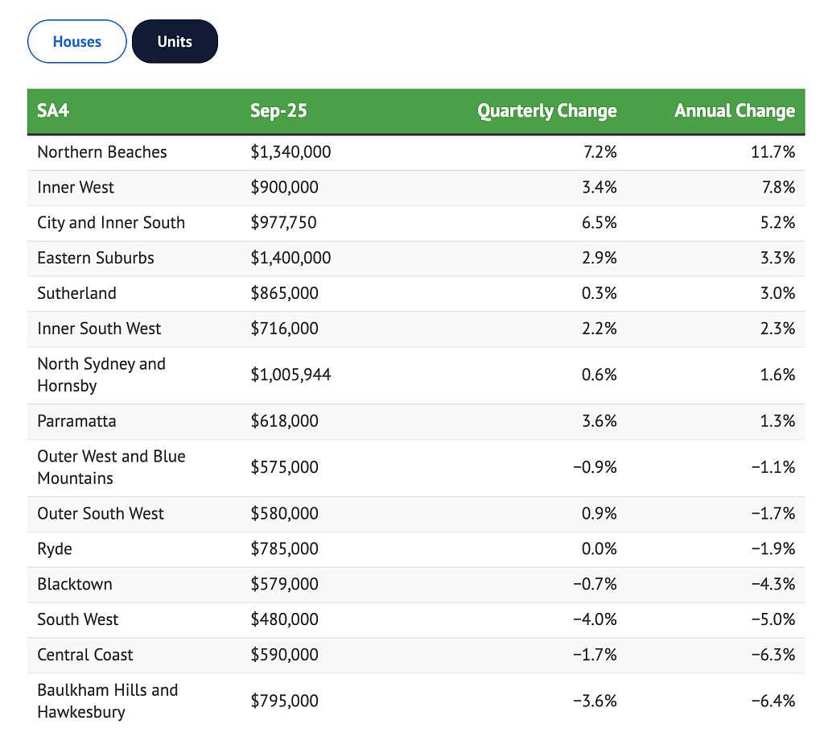Click the Parramatta $618,000 value
Screen dimensions: 824x745
[284, 421]
